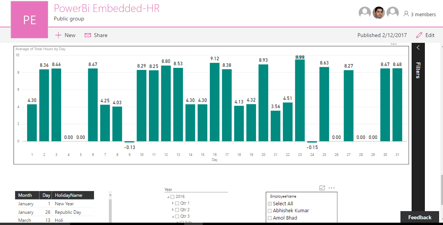Click the New button
This screenshot has height=225, width=443.
[65, 35]
